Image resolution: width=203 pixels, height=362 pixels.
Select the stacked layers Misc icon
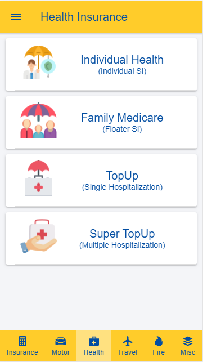click(188, 341)
